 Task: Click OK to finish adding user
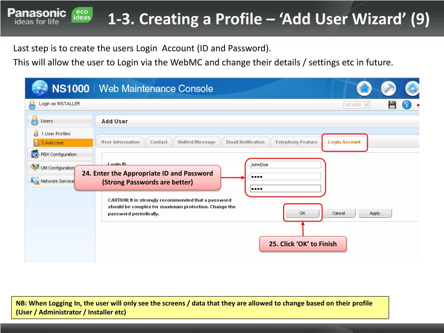302,213
